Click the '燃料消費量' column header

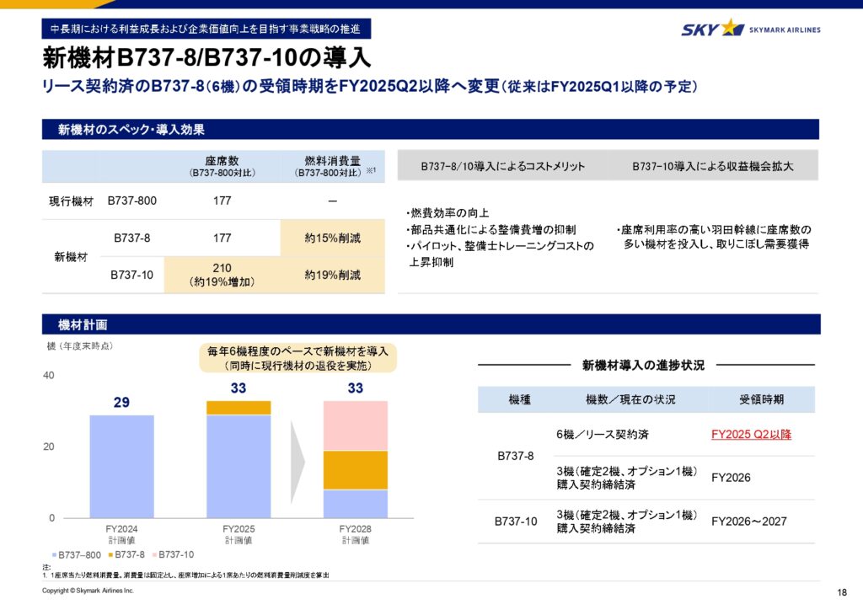(332, 166)
